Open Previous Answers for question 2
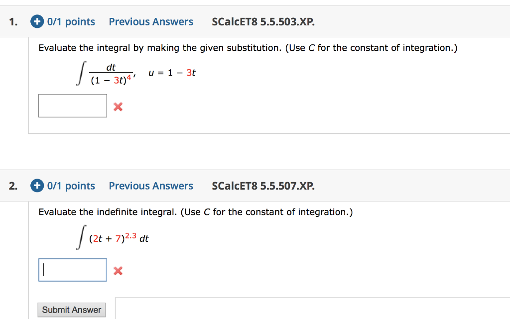Image resolution: width=510 pixels, height=319 pixels. pos(151,186)
